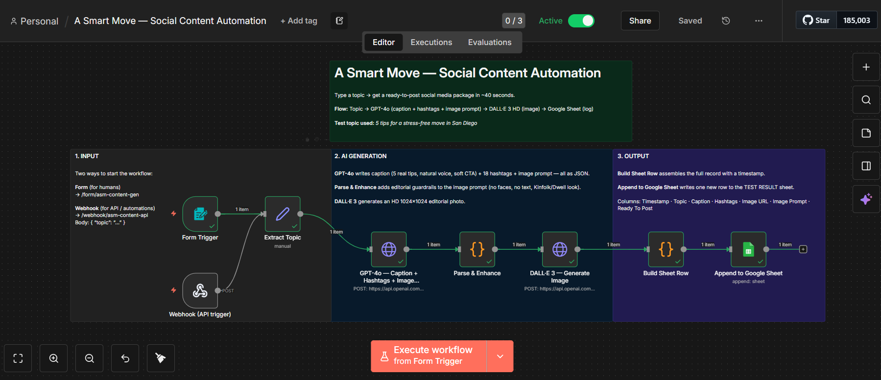The height and width of the screenshot is (380, 881).
Task: Click the Share button
Action: (640, 21)
